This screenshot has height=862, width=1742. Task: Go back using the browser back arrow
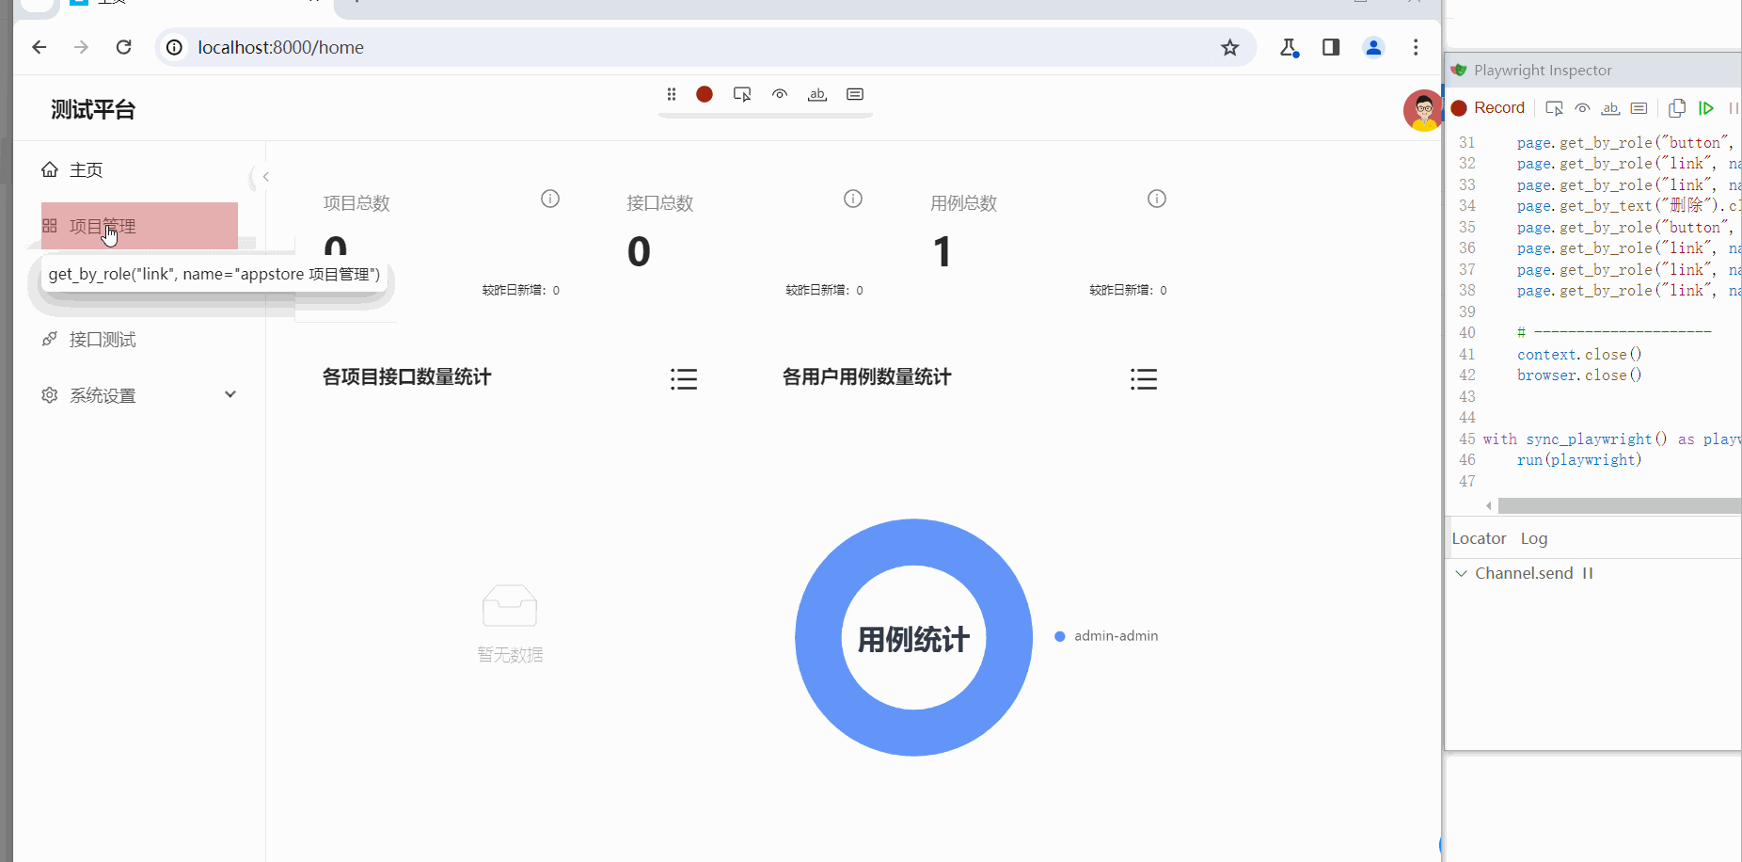point(39,47)
